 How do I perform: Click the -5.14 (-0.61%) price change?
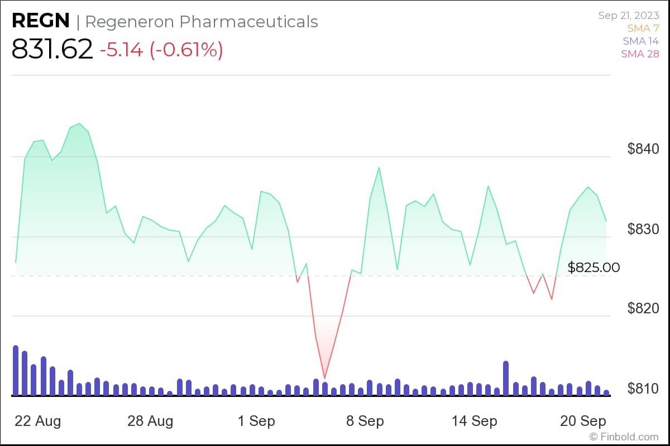pyautogui.click(x=161, y=50)
